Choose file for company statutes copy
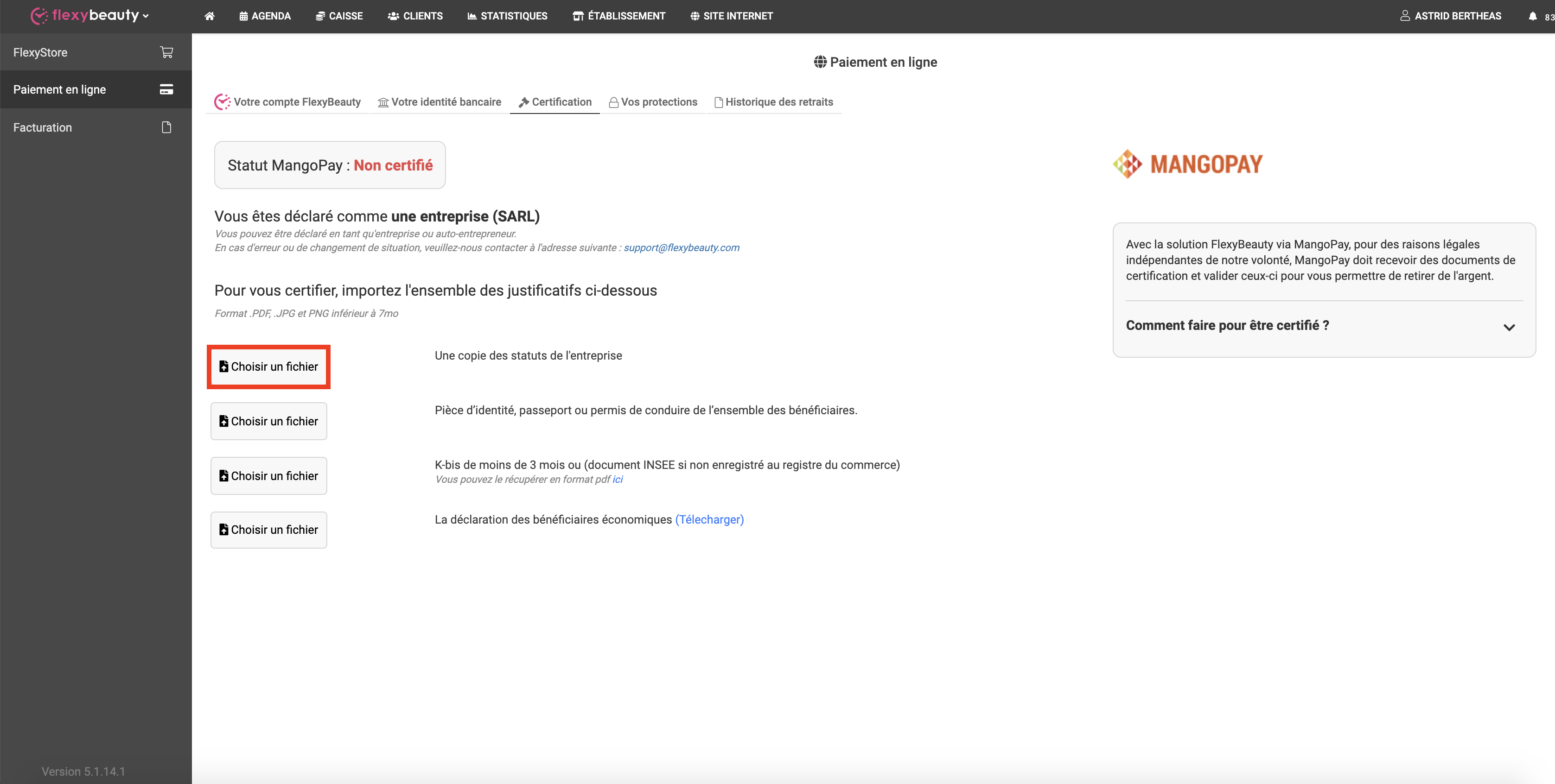This screenshot has width=1555, height=784. coord(268,367)
